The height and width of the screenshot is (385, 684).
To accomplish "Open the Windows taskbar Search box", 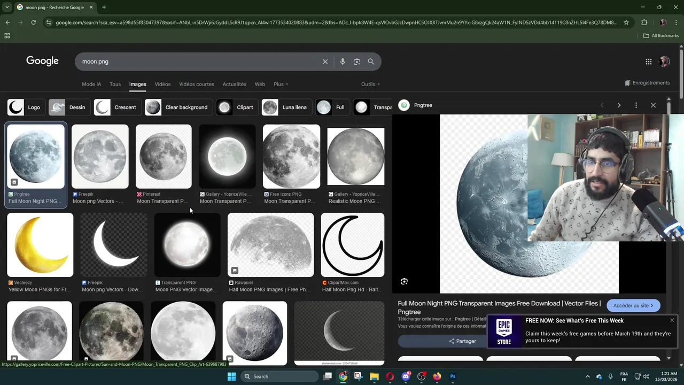I will 279,376.
